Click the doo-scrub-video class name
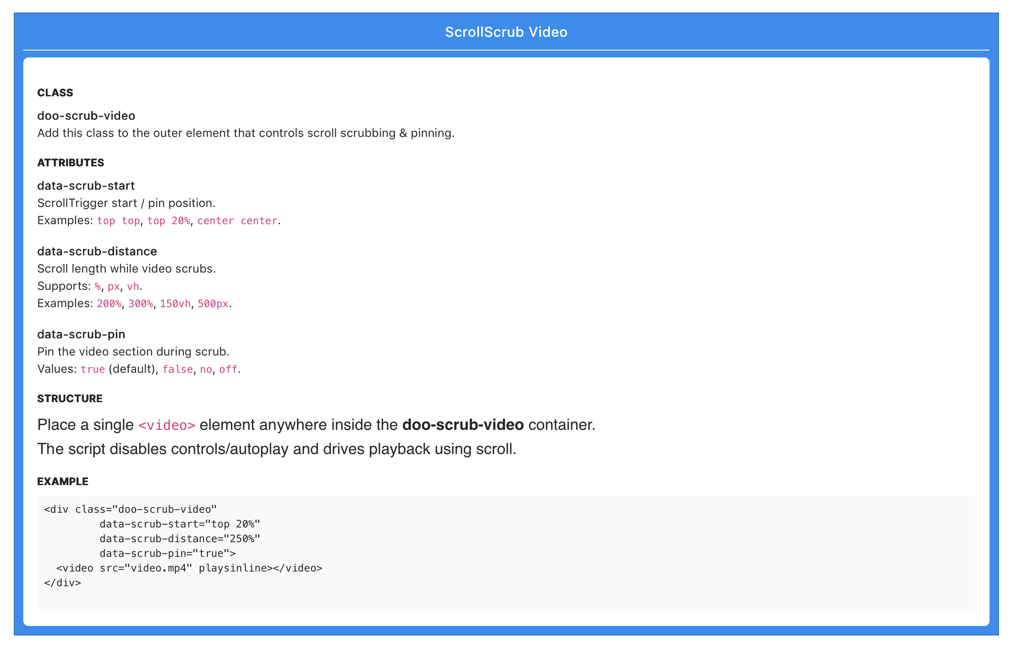This screenshot has width=1012, height=648. coord(86,116)
